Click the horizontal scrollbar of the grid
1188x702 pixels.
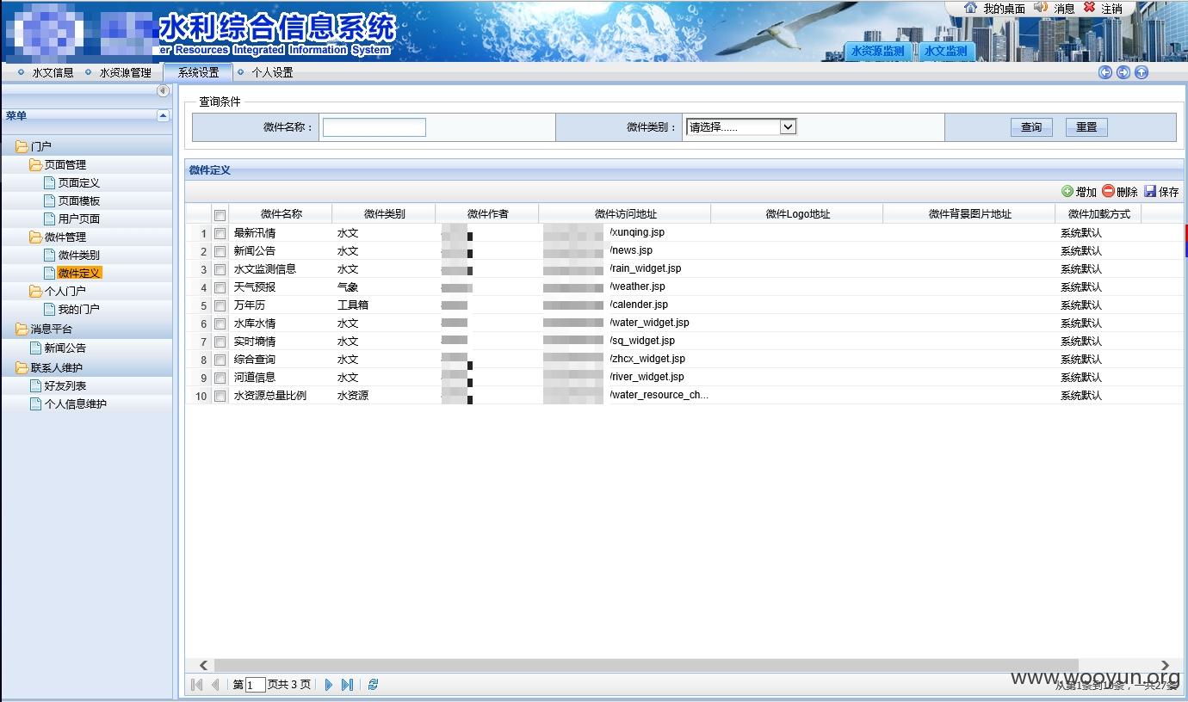point(684,665)
